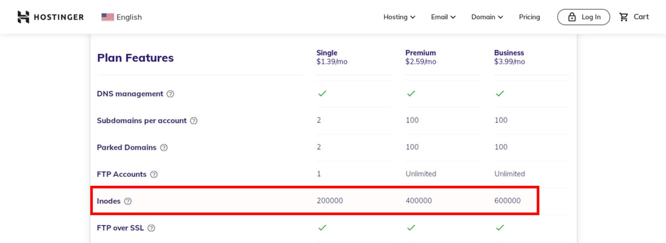
Task: Click the Business plan 600000 inodes value
Action: (507, 201)
